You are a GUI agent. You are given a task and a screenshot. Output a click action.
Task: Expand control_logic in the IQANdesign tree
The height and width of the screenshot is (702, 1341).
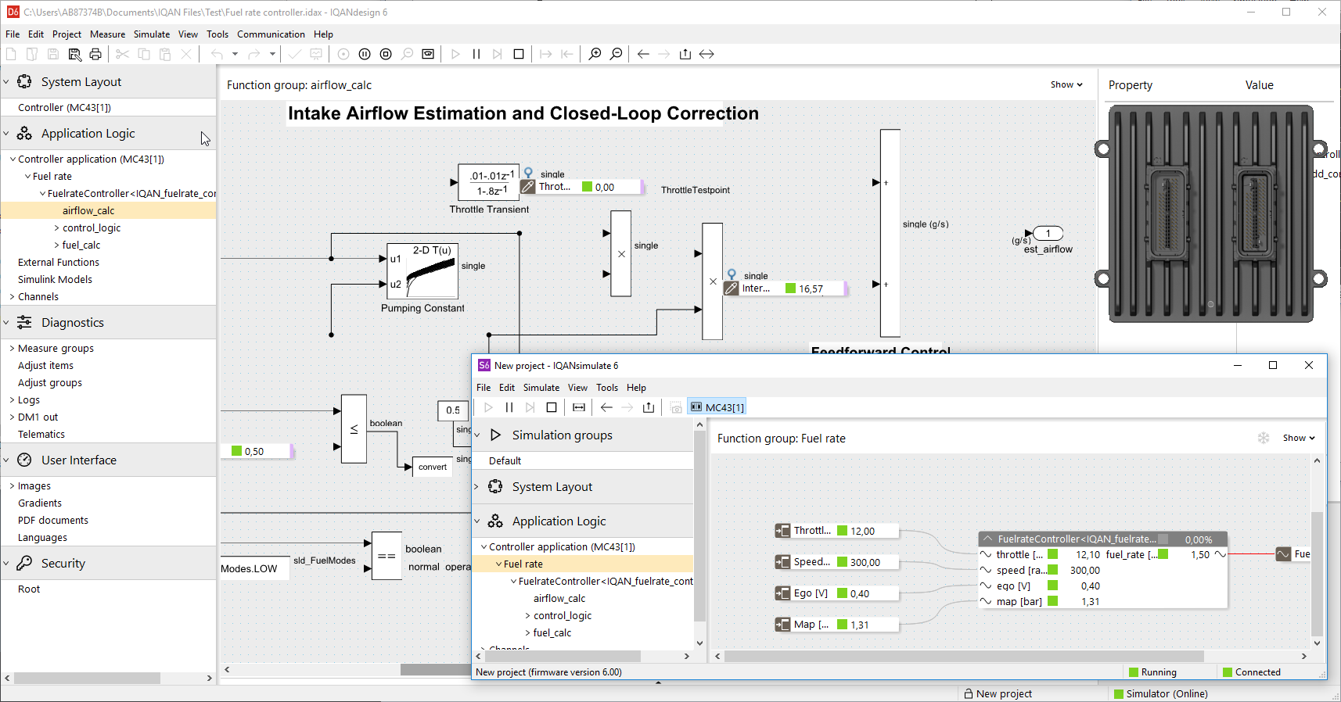56,228
